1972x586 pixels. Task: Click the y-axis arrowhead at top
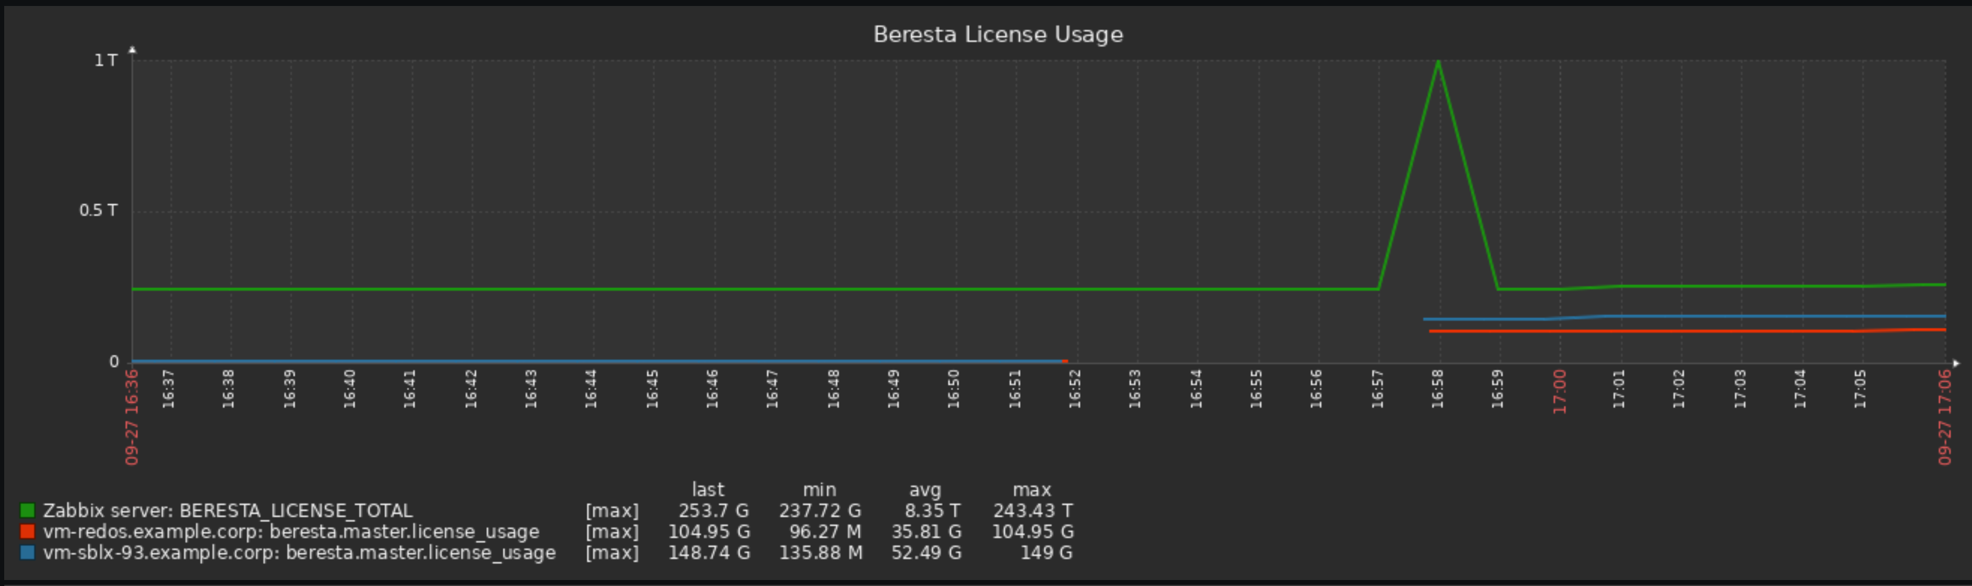[132, 50]
